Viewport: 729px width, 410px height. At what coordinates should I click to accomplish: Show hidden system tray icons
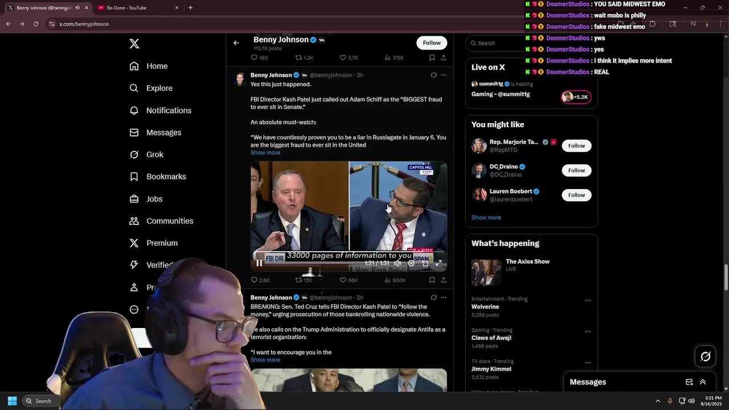658,401
